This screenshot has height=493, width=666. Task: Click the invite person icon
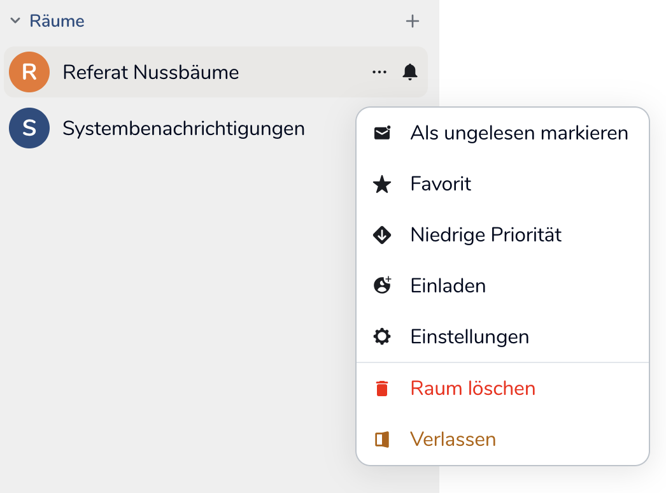click(382, 285)
